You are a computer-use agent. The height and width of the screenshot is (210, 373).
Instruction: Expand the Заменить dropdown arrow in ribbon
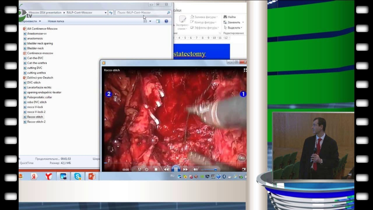[x=243, y=22]
